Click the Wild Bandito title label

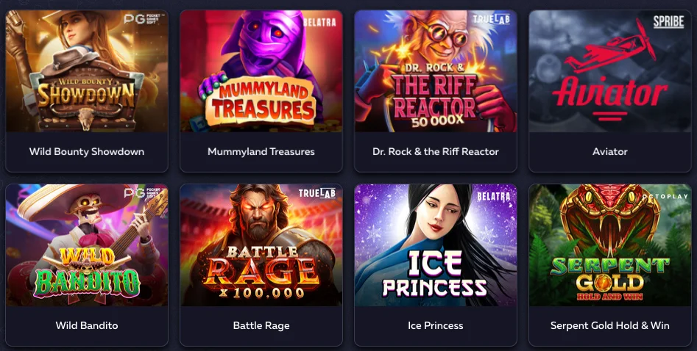tap(87, 326)
